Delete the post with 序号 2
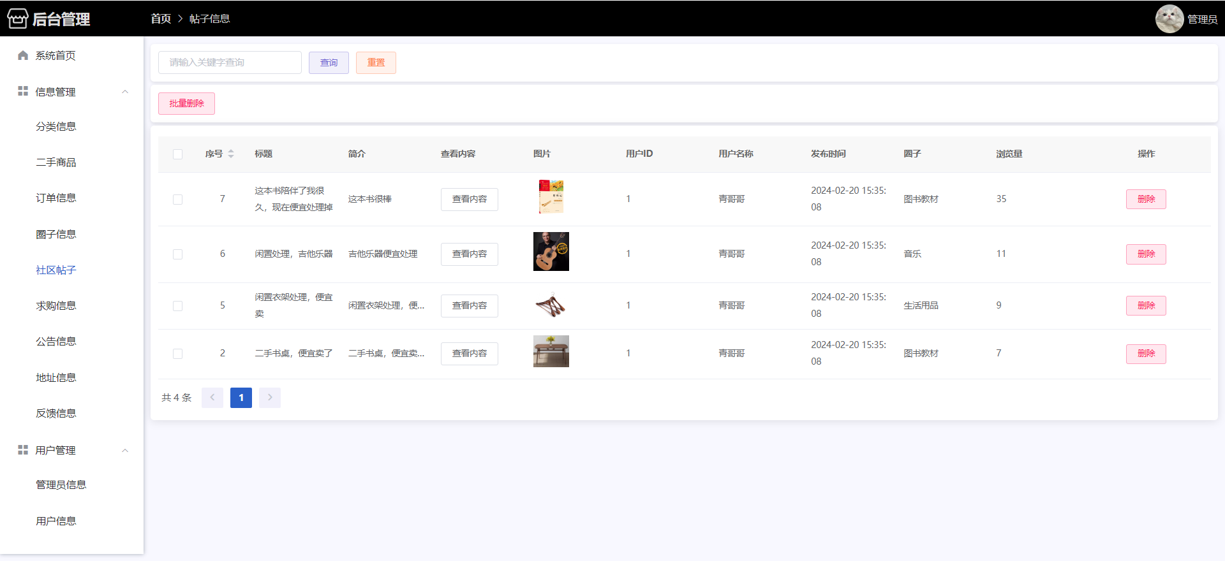 click(x=1146, y=354)
